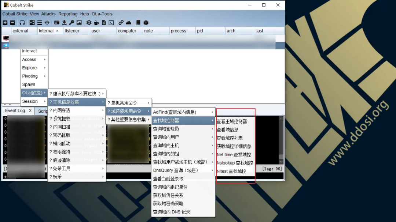
Task: Click the chain link host file icon
Action: tap(121, 23)
